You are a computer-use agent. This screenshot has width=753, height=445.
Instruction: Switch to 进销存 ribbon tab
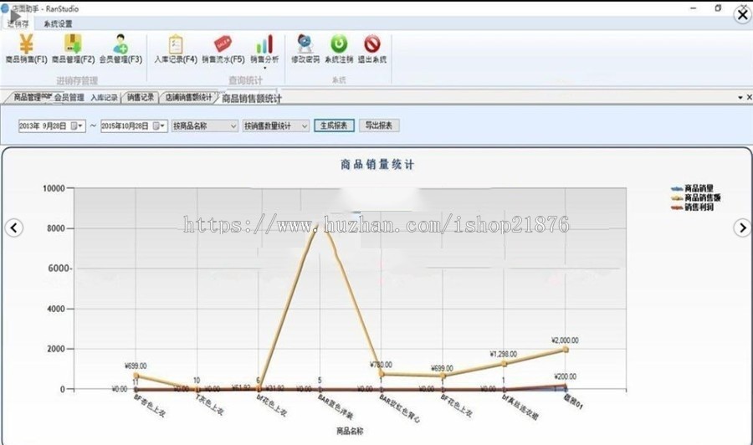tap(18, 23)
